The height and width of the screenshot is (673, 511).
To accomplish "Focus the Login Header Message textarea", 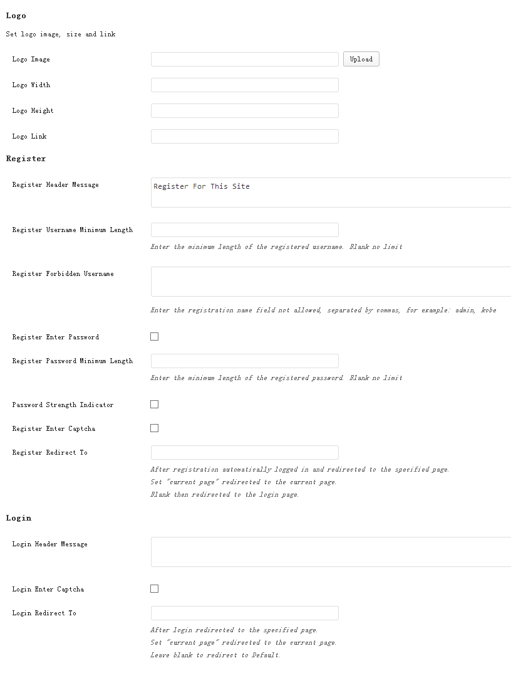I will [331, 552].
